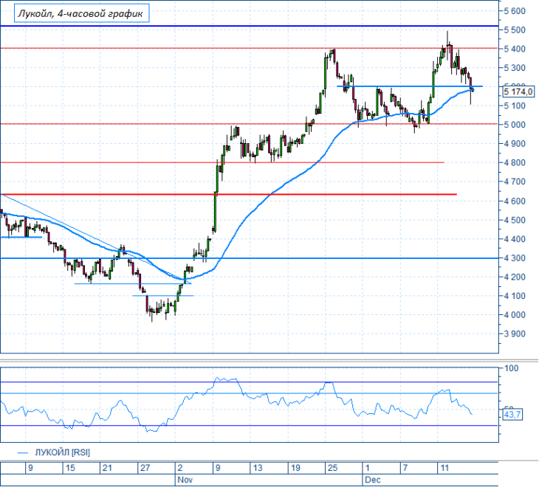
Task: Click the date label 27 on the time axis
Action: pos(145,468)
